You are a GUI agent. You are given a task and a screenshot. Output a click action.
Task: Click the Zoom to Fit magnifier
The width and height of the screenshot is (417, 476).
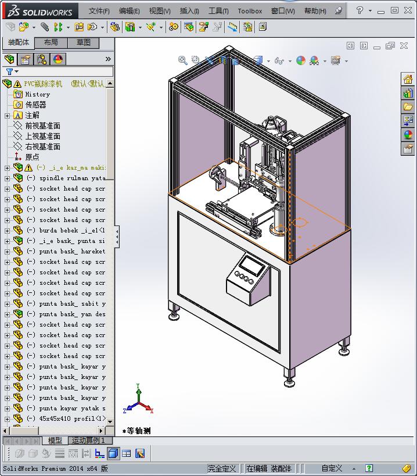click(x=182, y=60)
